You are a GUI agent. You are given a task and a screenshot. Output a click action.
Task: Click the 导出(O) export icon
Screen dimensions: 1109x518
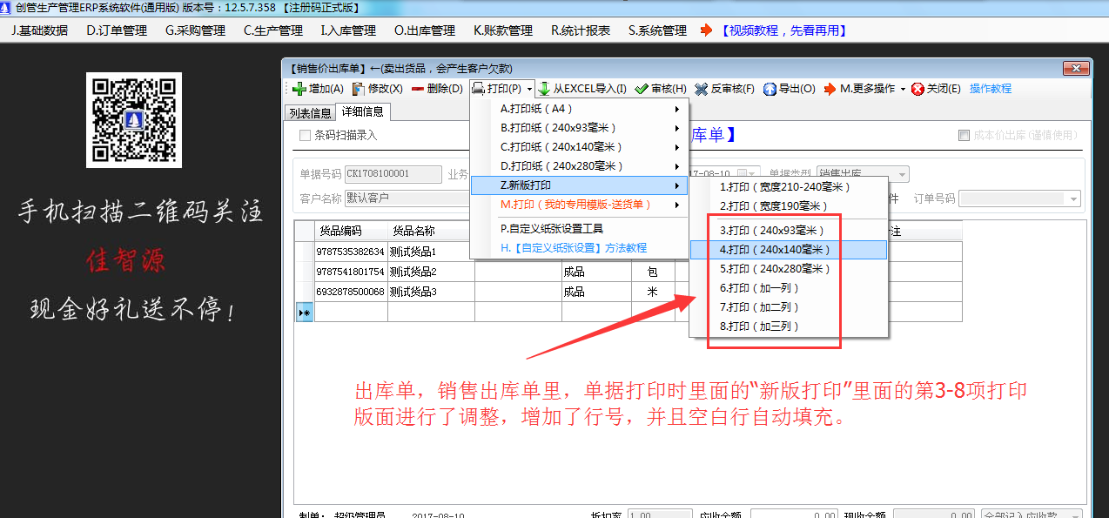(x=770, y=89)
